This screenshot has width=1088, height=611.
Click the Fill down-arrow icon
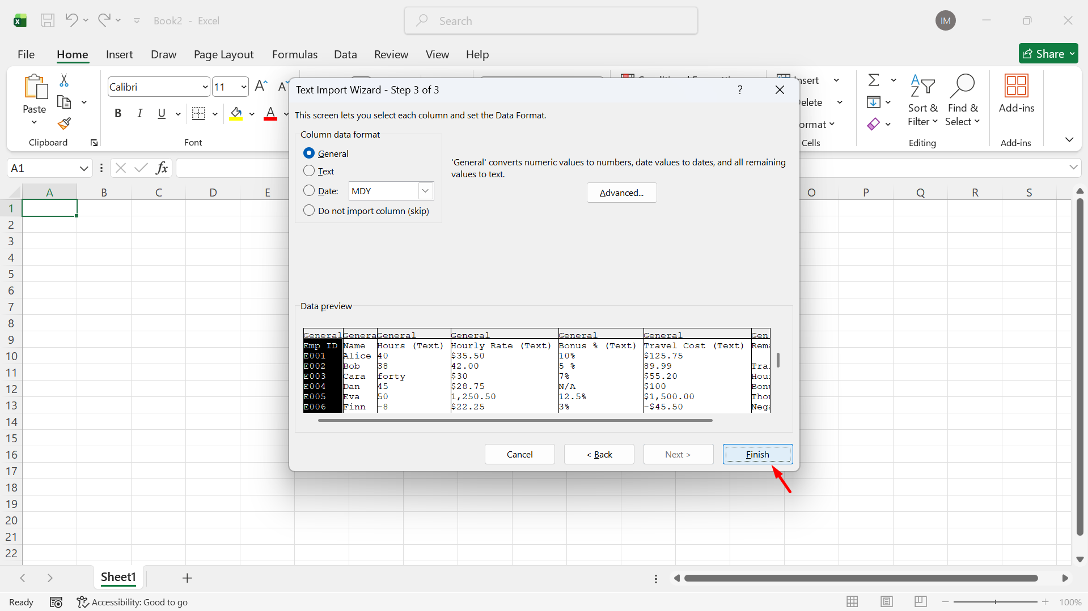[874, 102]
